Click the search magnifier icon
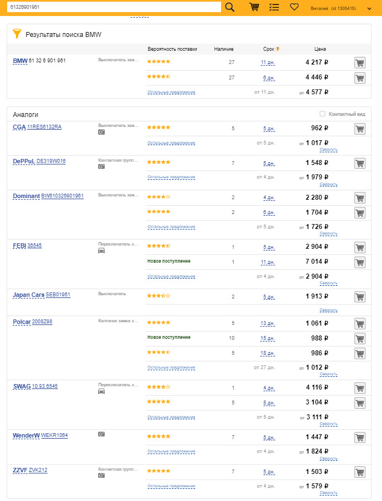Viewport: 382px width, 501px height. [x=230, y=7]
